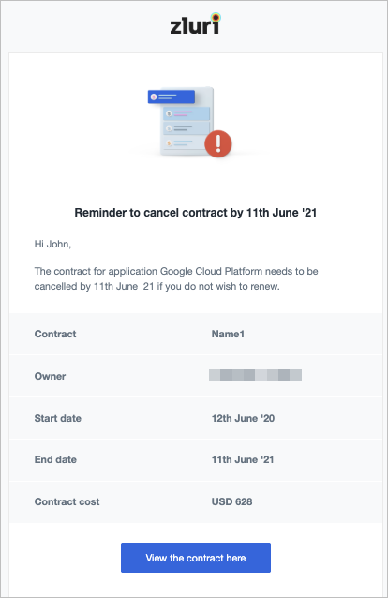Click the Zluri logo at top
This screenshot has height=598, width=388.
pos(195,24)
